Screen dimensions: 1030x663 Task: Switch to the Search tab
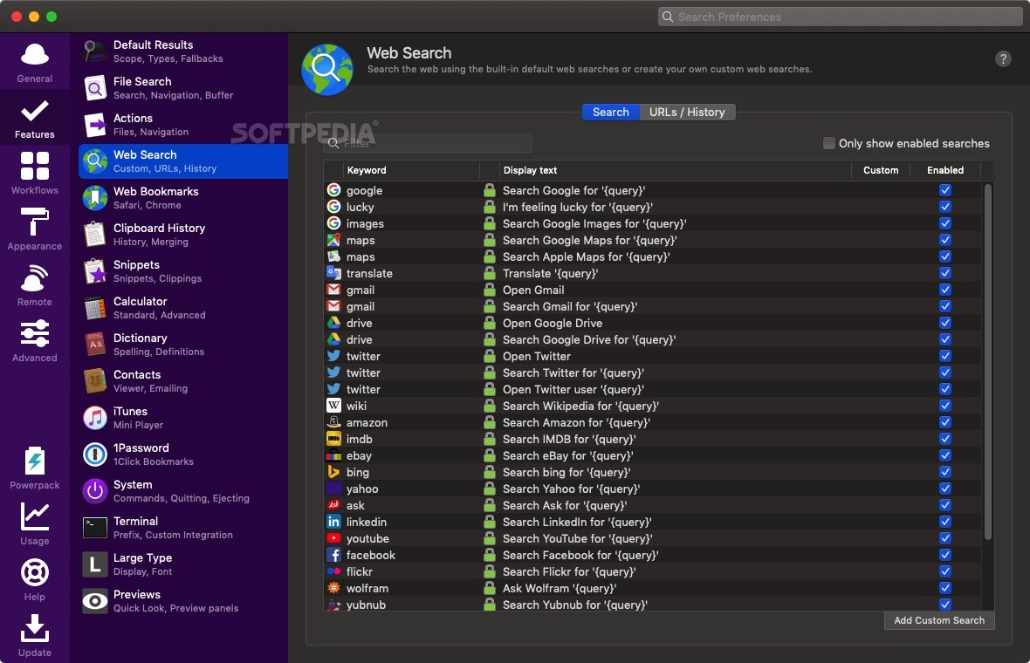(x=610, y=113)
